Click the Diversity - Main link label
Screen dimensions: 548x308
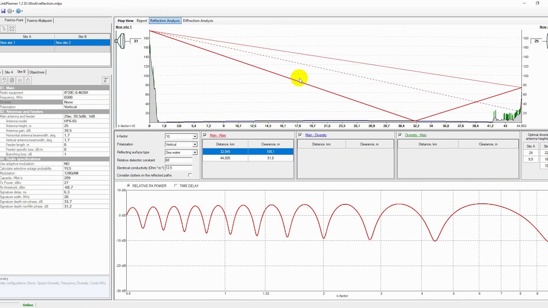[416, 135]
